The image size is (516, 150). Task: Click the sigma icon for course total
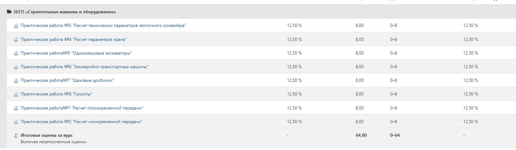click(16, 136)
